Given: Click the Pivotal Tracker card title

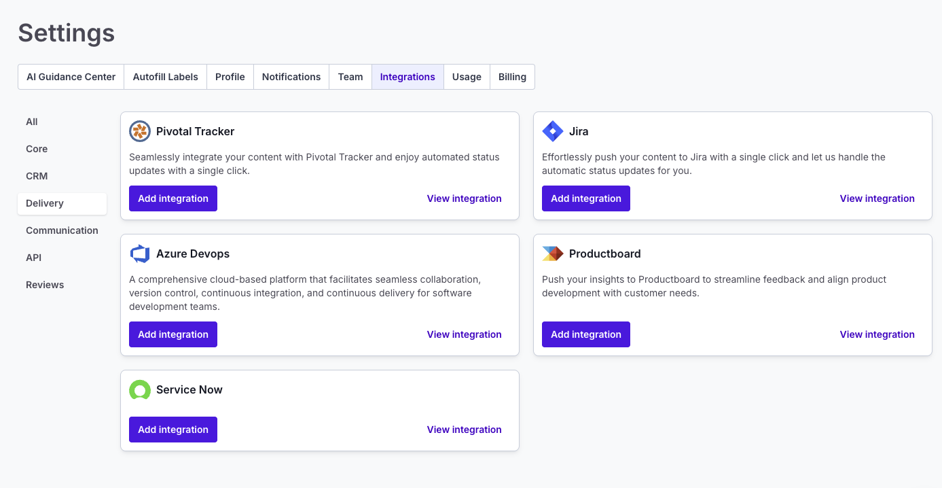Looking at the screenshot, I should coord(196,131).
